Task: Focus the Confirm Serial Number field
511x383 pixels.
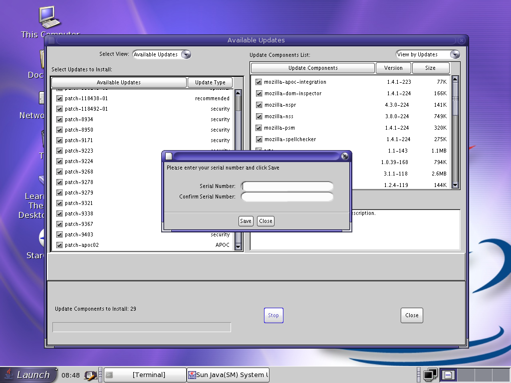Action: tap(287, 196)
